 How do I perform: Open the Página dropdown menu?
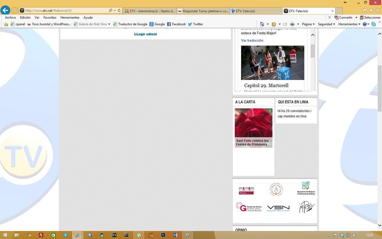pos(308,24)
